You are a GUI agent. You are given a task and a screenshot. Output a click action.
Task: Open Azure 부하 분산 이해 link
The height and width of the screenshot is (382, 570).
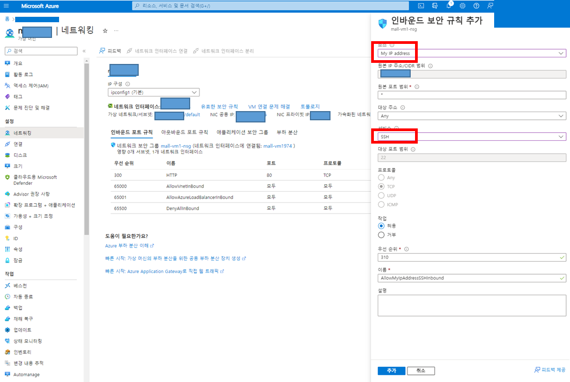pyautogui.click(x=129, y=245)
